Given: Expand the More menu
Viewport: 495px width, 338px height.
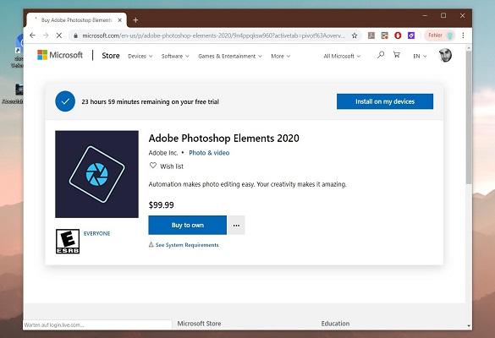Looking at the screenshot, I should (280, 56).
